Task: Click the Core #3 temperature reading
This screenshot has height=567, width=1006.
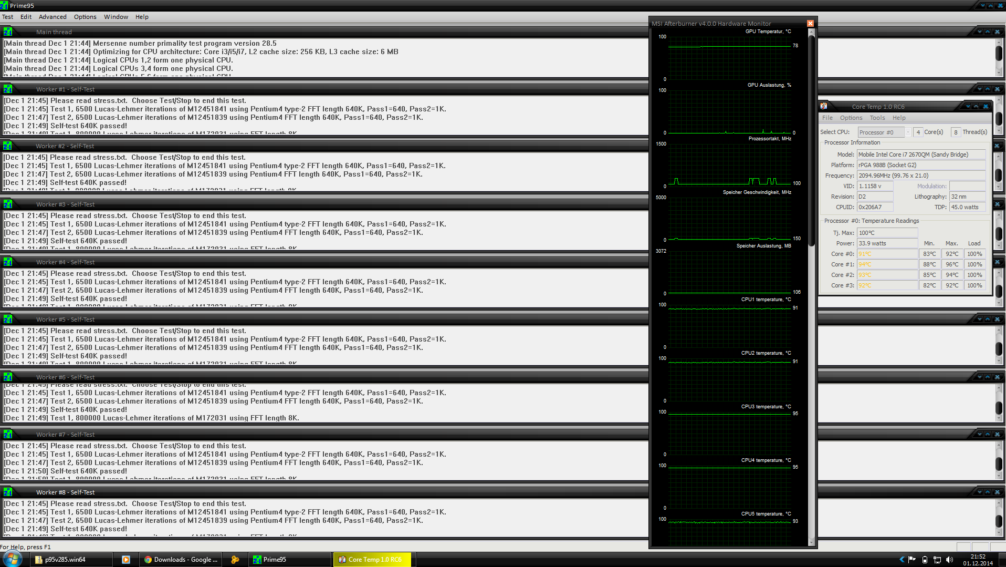Action: pos(887,285)
